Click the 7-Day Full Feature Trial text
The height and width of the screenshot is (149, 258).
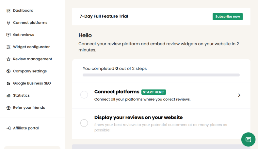(x=104, y=16)
